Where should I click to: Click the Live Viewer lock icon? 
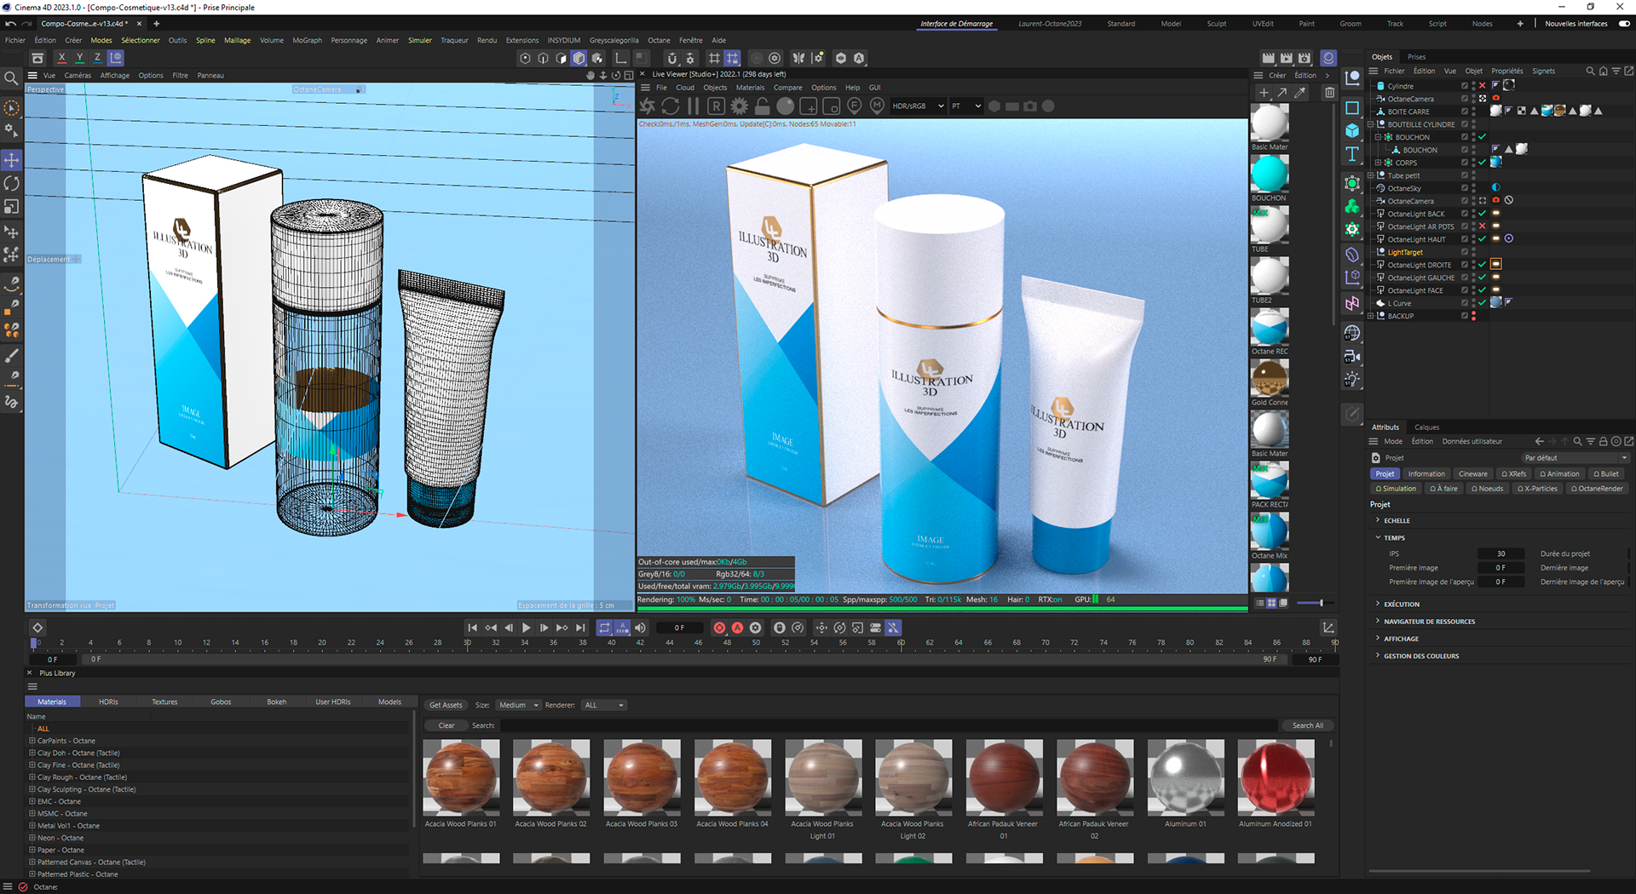click(x=762, y=106)
